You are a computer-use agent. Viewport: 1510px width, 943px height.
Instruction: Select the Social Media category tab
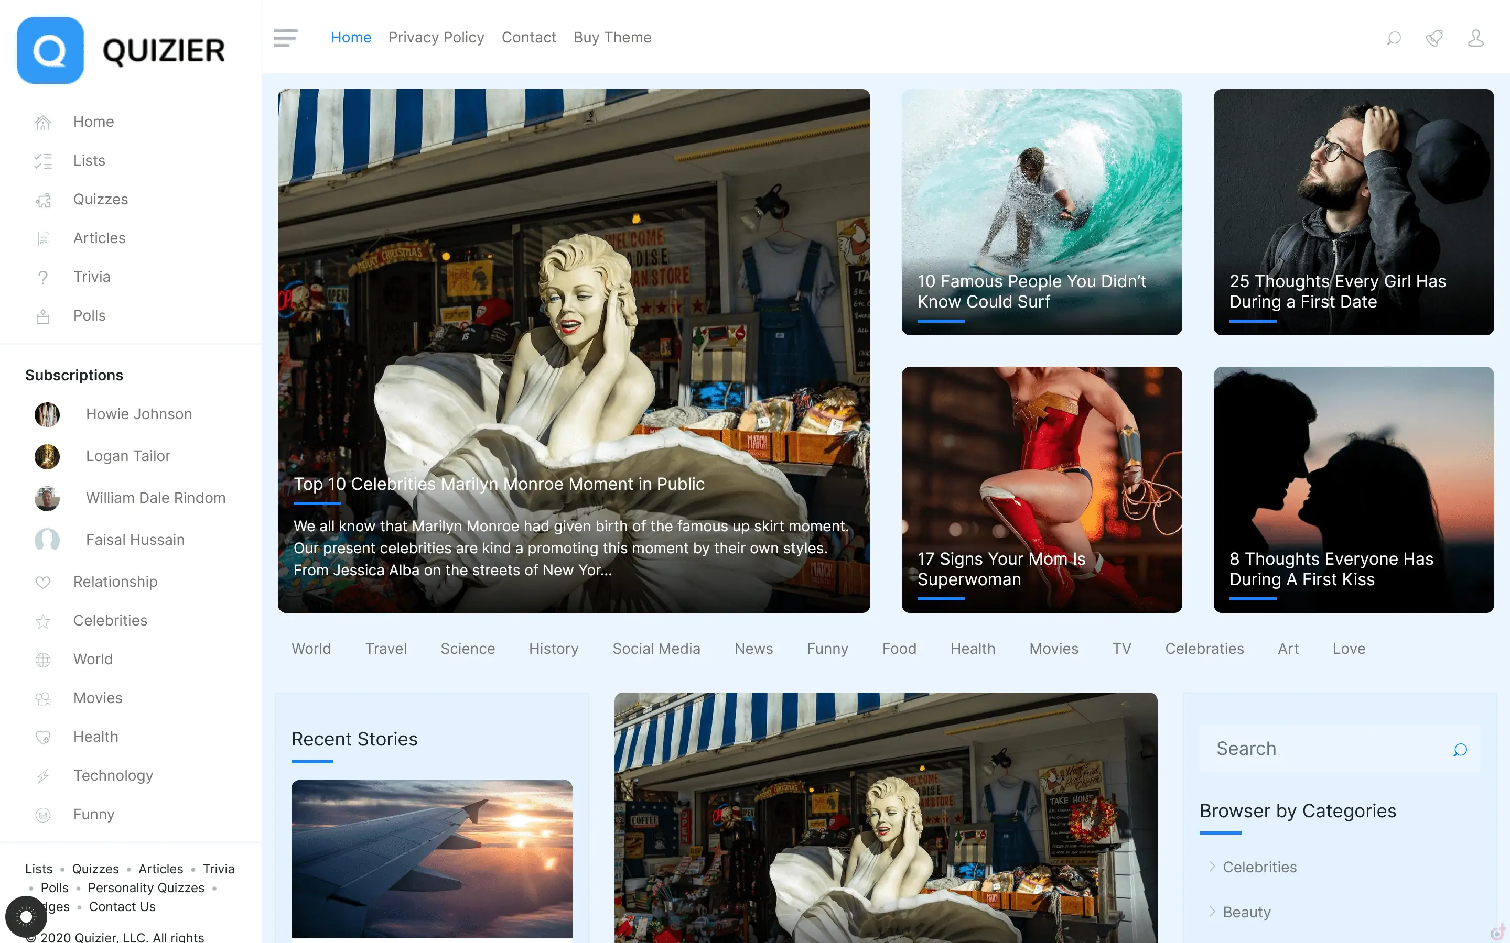click(656, 649)
